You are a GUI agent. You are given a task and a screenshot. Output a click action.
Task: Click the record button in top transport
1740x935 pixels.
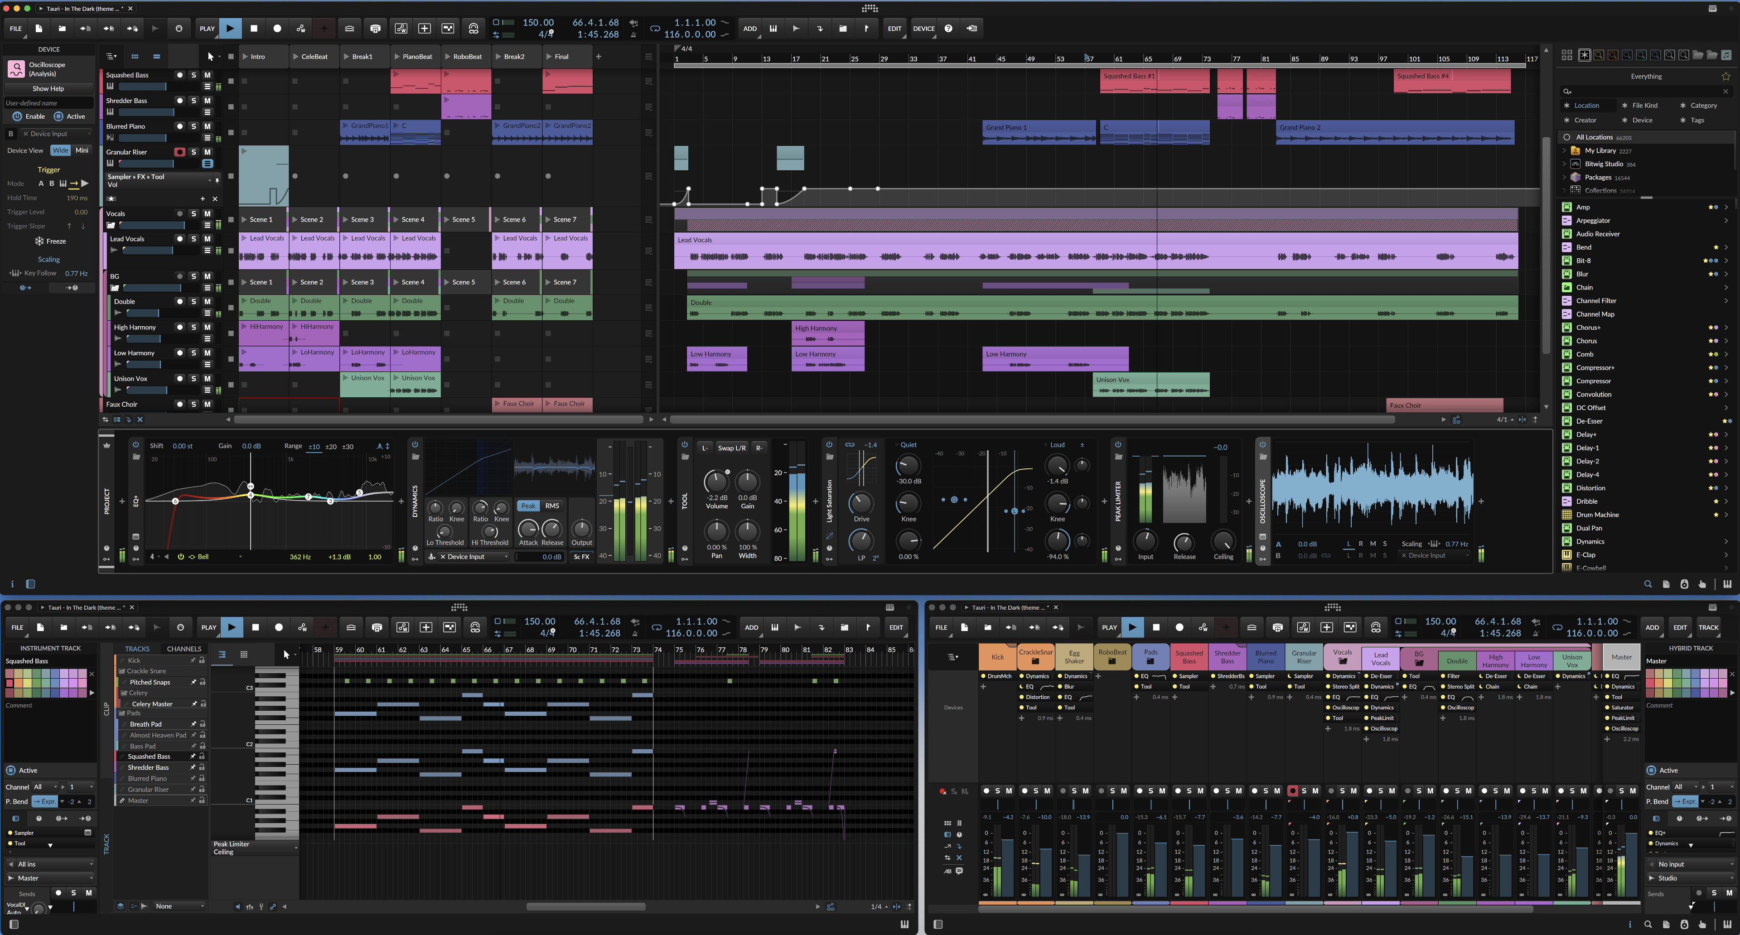point(277,29)
